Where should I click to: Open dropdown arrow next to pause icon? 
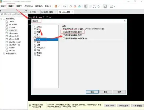tap(59, 6)
